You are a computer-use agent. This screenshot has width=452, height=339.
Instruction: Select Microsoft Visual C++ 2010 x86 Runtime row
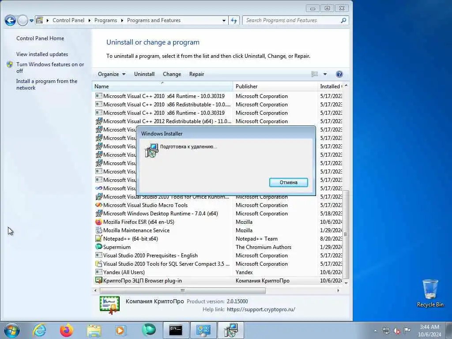click(x=218, y=113)
